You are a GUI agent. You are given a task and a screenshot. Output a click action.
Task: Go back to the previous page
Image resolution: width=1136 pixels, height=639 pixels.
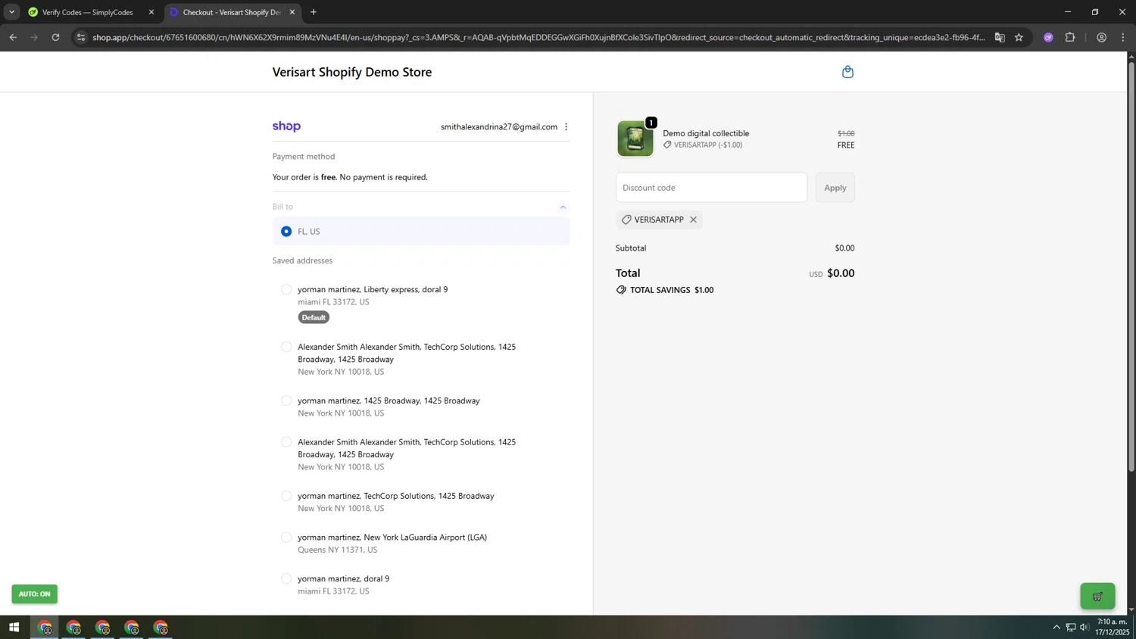coord(13,37)
